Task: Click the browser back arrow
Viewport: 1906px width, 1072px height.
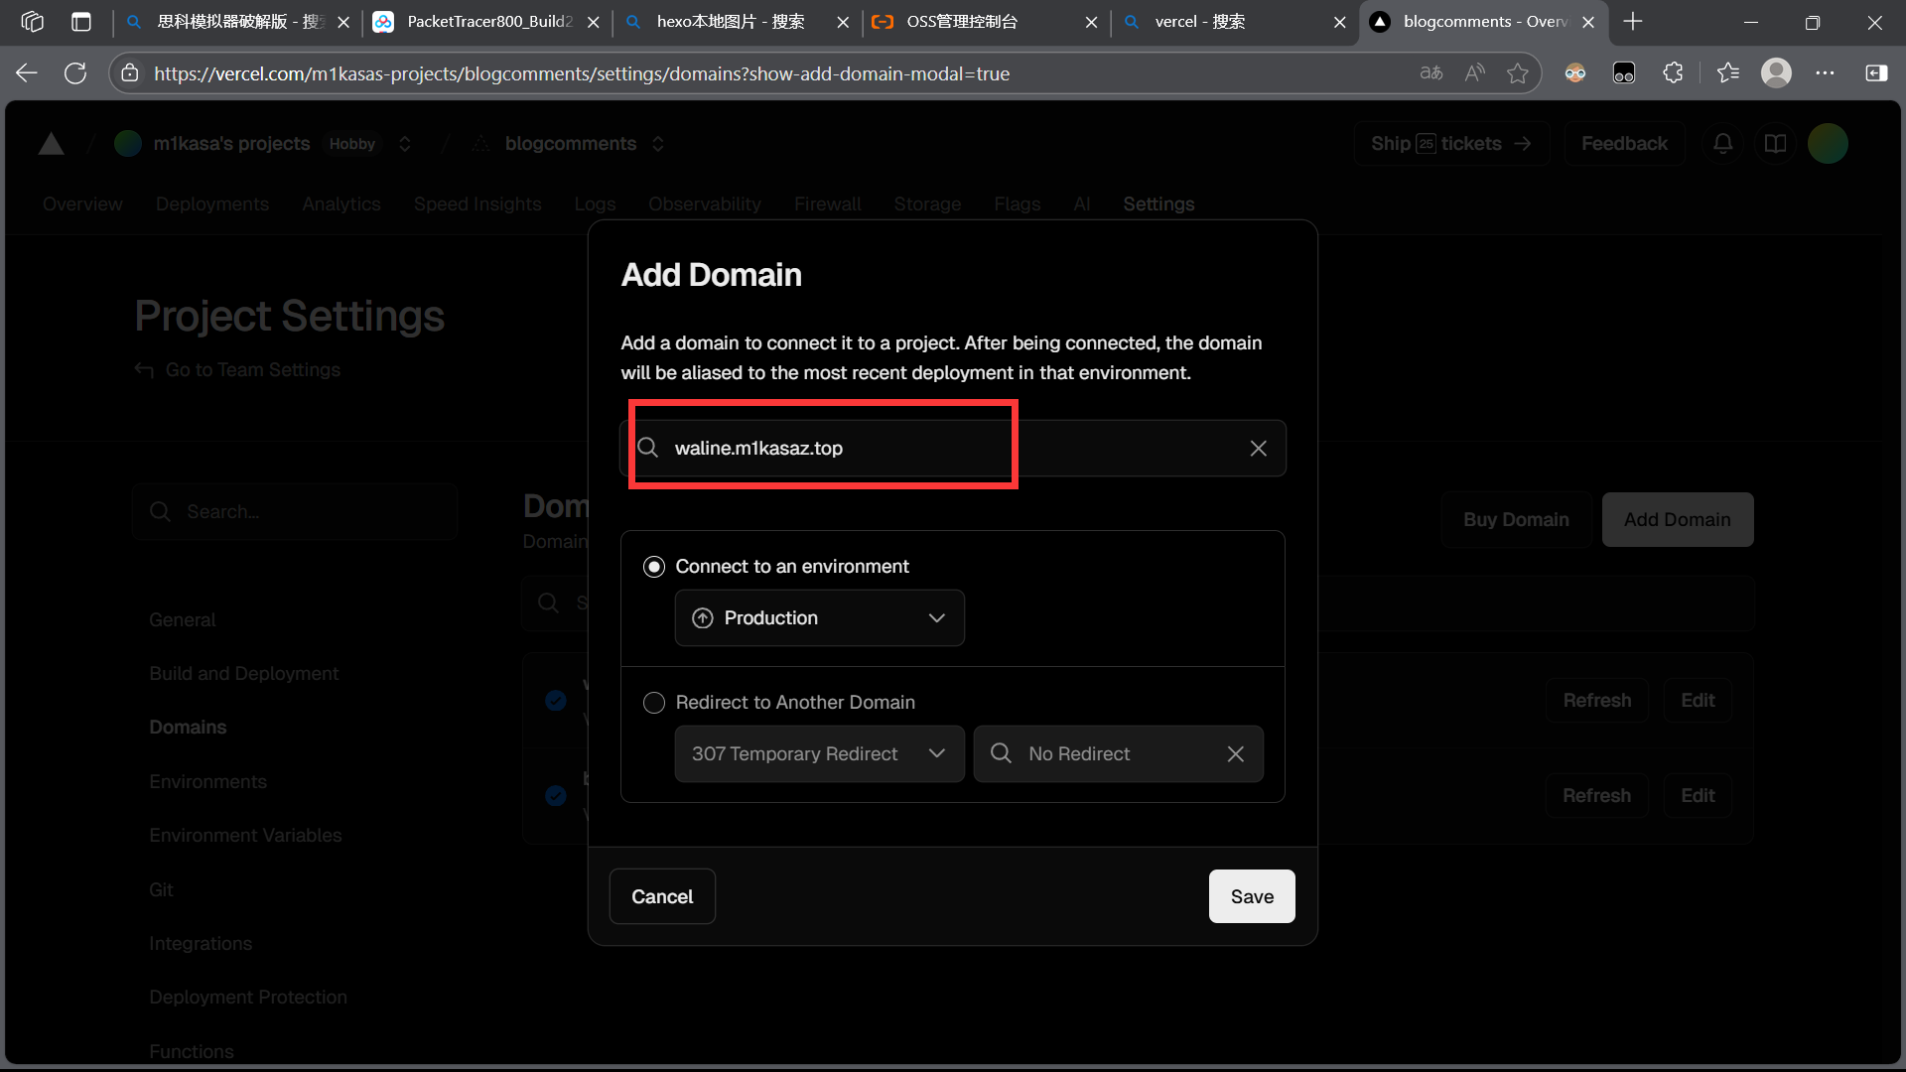Action: pyautogui.click(x=27, y=73)
